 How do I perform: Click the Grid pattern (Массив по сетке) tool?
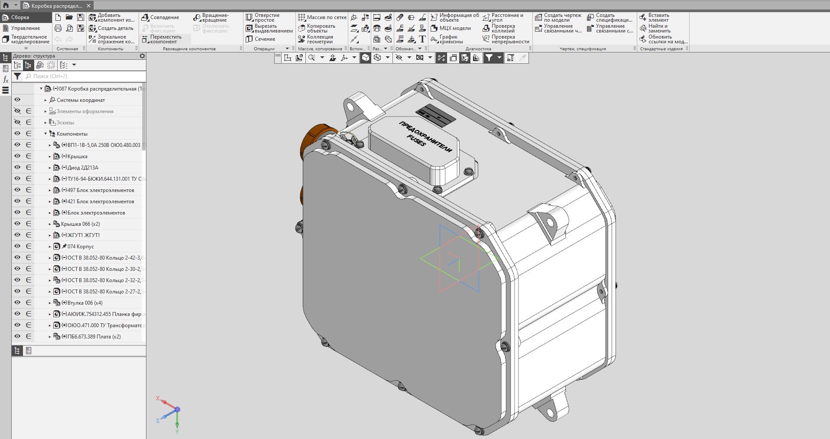(302, 17)
